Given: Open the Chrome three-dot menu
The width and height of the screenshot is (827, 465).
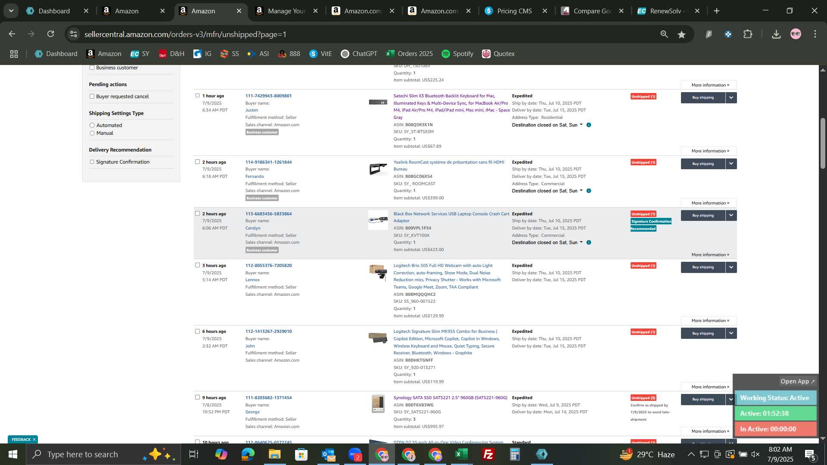Looking at the screenshot, I should pyautogui.click(x=815, y=34).
